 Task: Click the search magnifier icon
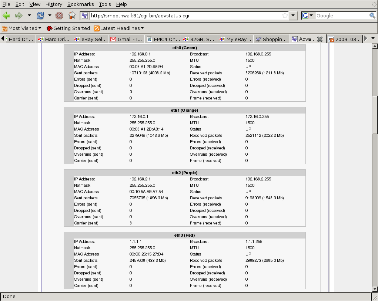(372, 16)
